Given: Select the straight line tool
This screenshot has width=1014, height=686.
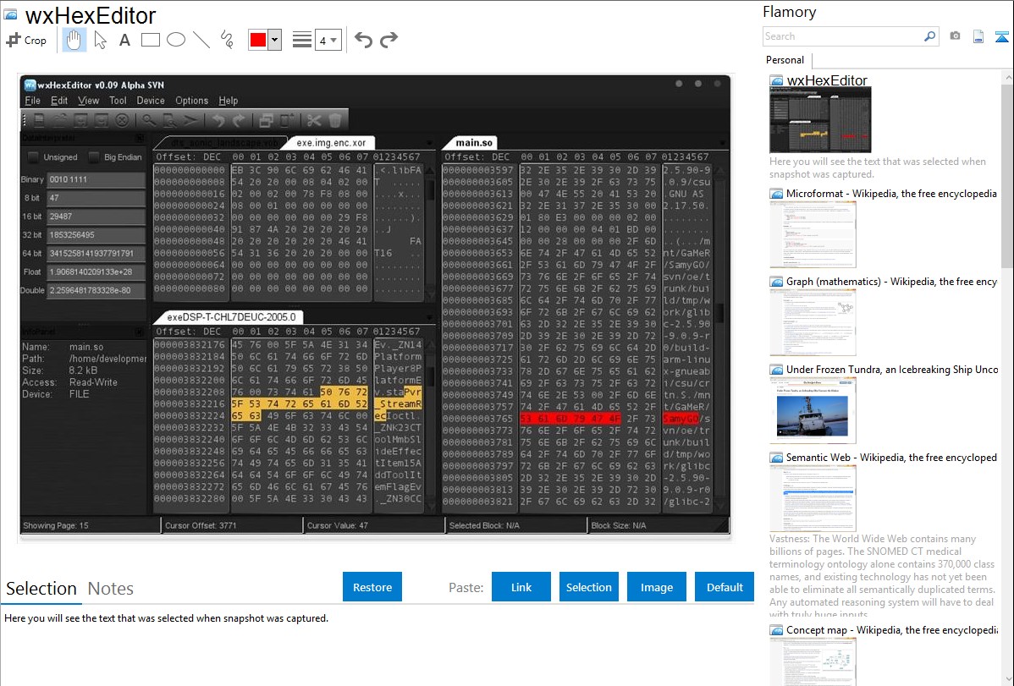Looking at the screenshot, I should coord(201,40).
